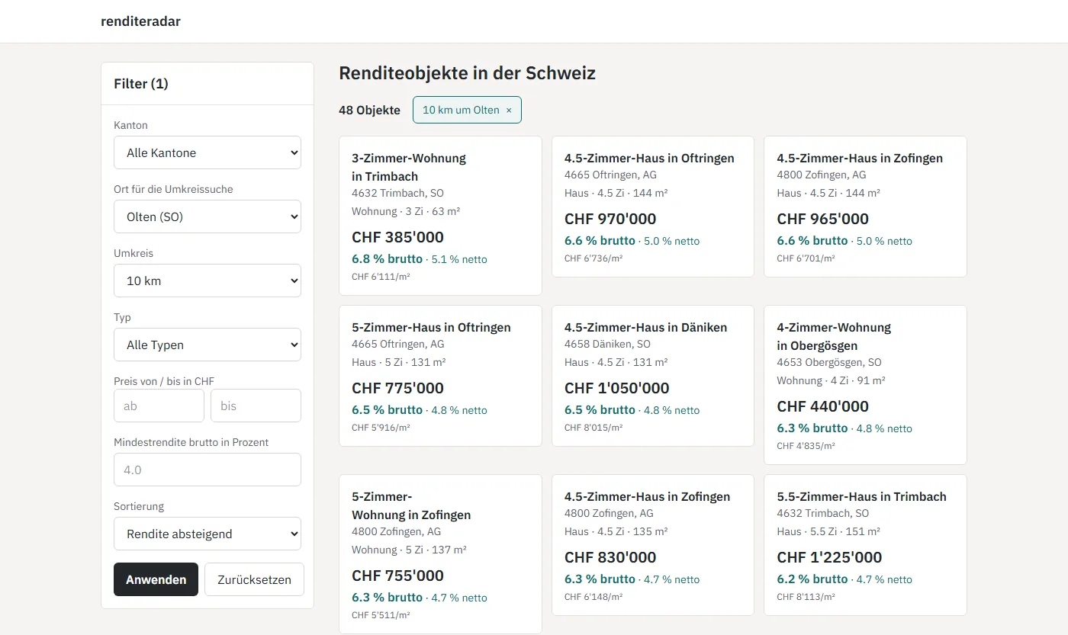Click the 'Renditeobjekte in der Schweiz' heading
This screenshot has width=1068, height=635.
[x=467, y=73]
